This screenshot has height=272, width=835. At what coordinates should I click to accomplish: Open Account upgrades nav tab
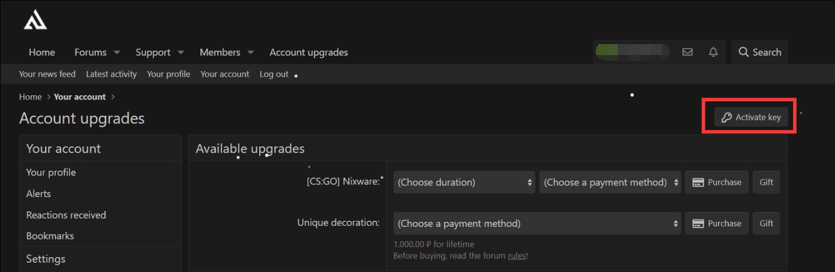(308, 52)
